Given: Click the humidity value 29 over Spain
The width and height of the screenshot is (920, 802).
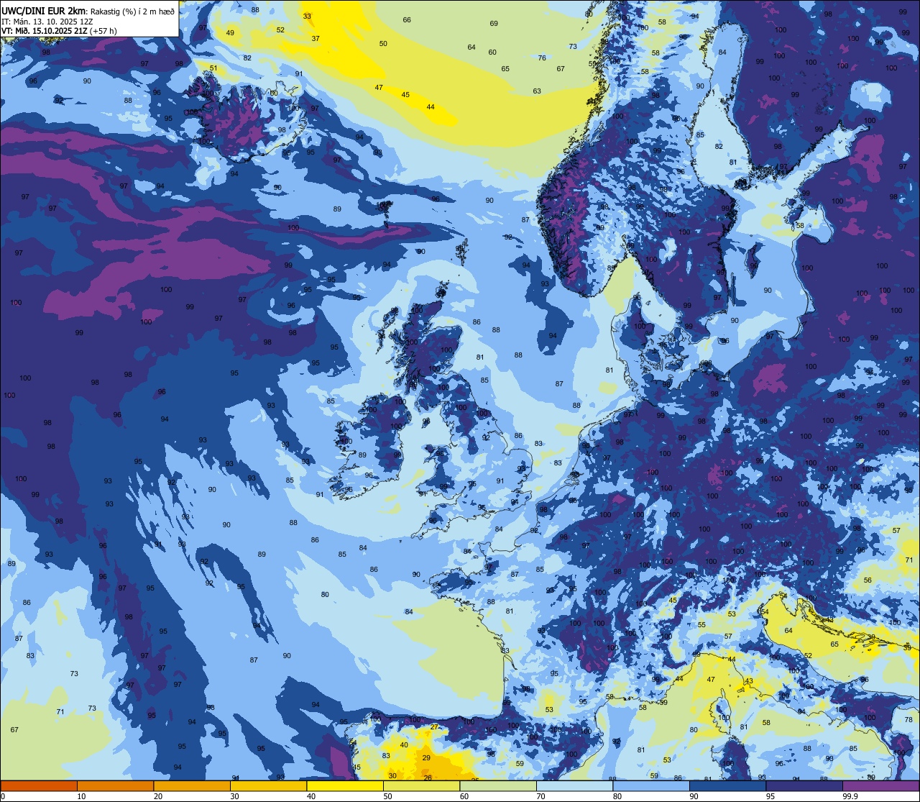Looking at the screenshot, I should click(426, 758).
